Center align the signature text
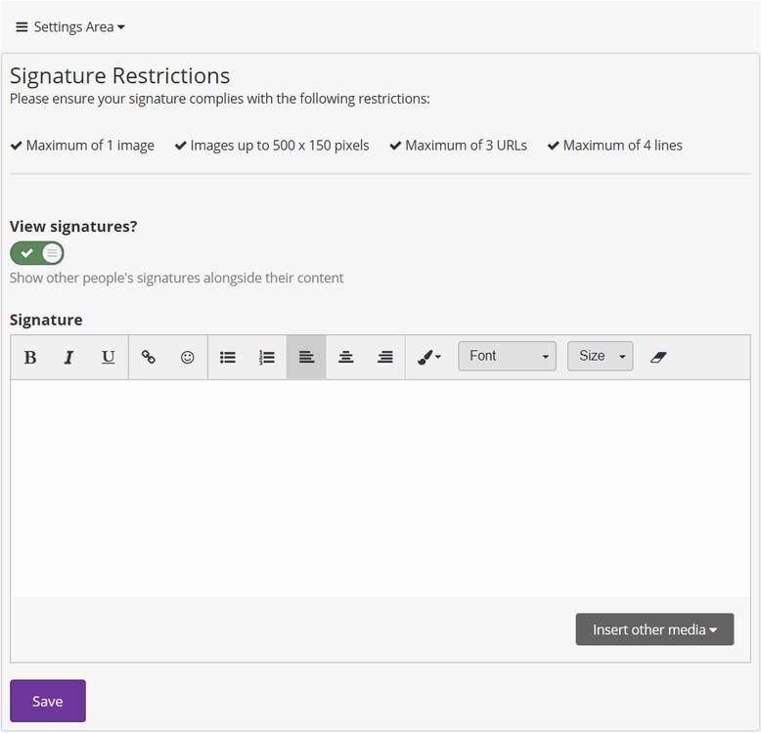This screenshot has height=733, width=761. [345, 358]
